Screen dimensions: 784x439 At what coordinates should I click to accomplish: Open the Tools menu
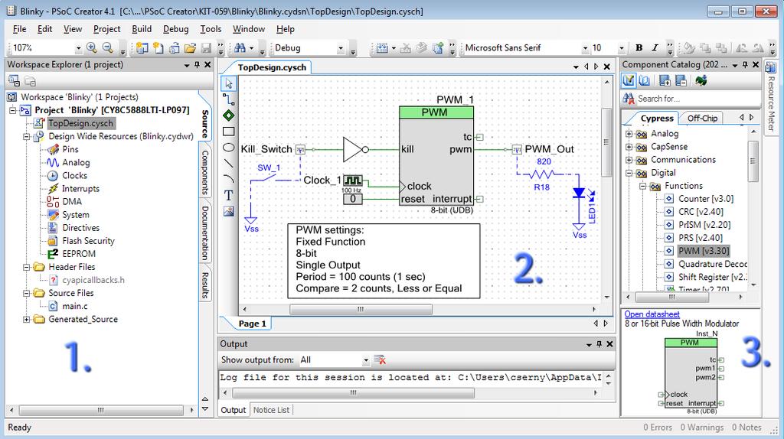[x=211, y=29]
